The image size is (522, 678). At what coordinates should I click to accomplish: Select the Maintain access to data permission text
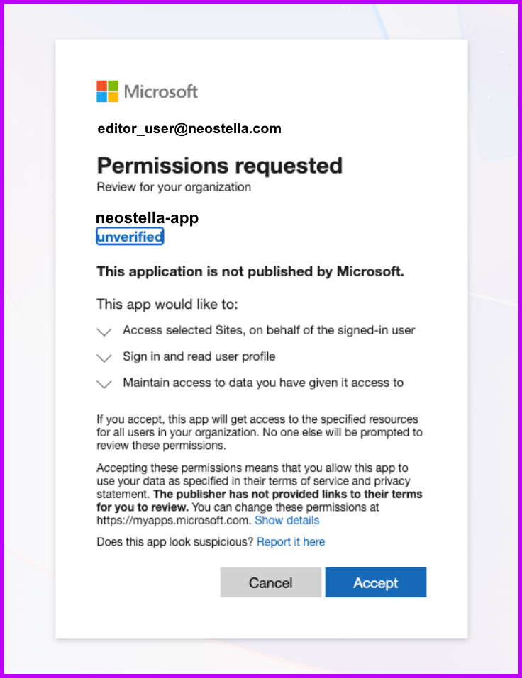tap(263, 383)
